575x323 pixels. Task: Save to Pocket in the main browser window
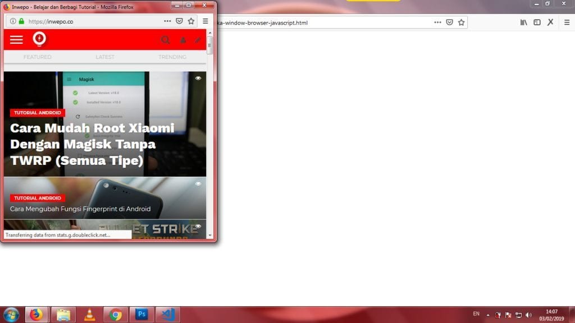[449, 22]
